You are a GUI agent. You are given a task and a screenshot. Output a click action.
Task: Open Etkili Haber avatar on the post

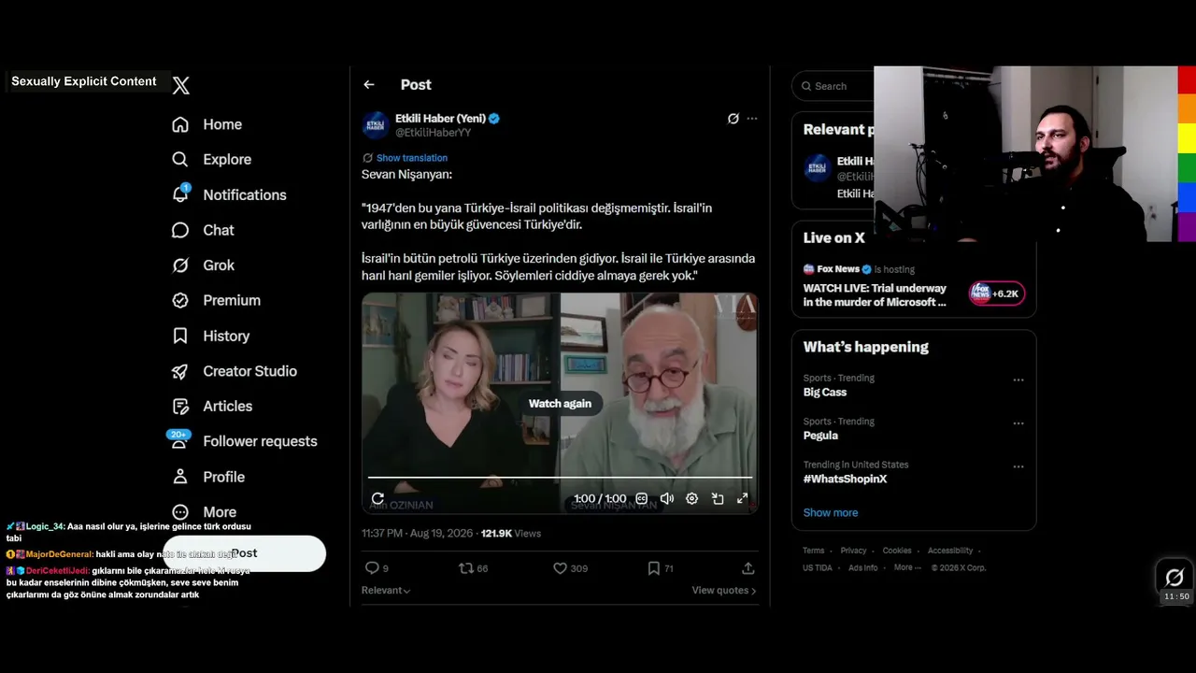(x=376, y=125)
